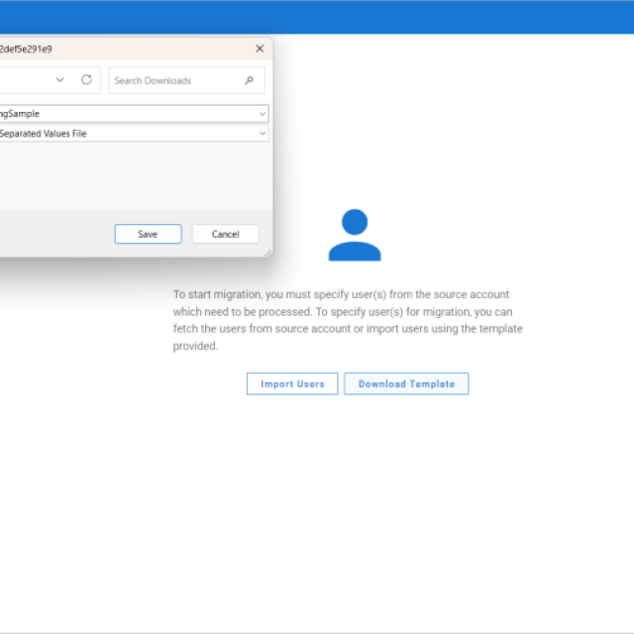Click the Import Users button
Viewport: 634px width, 634px height.
coord(292,384)
